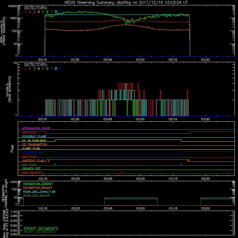This screenshot has width=238, height=238.
Task: Click red detector "1" in the front segments legend
Action: [26, 12]
